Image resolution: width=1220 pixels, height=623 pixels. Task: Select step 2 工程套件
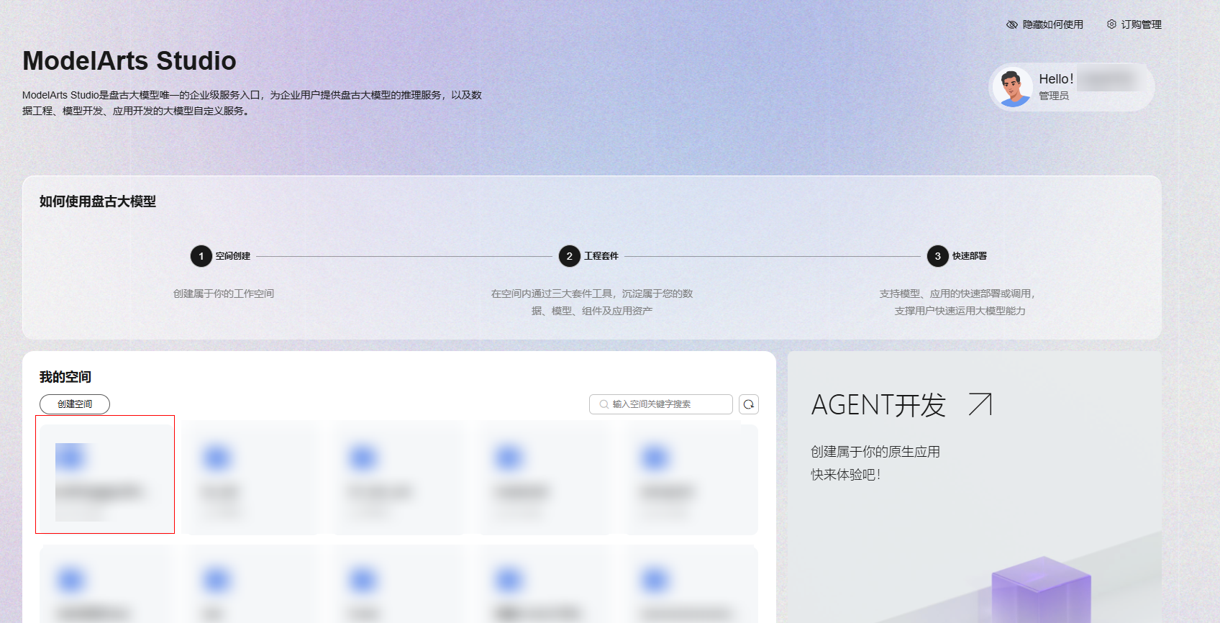click(588, 256)
